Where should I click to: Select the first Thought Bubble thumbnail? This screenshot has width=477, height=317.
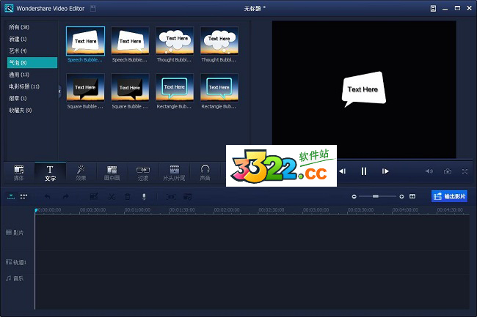(x=175, y=41)
